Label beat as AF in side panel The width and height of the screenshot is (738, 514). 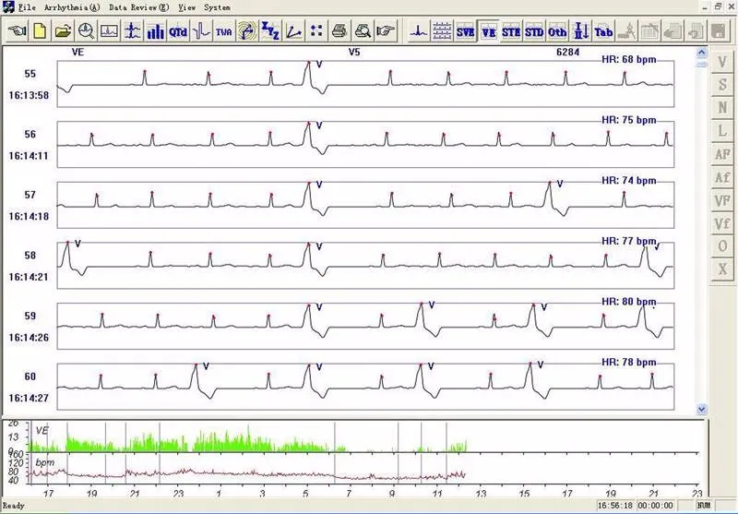tap(722, 154)
